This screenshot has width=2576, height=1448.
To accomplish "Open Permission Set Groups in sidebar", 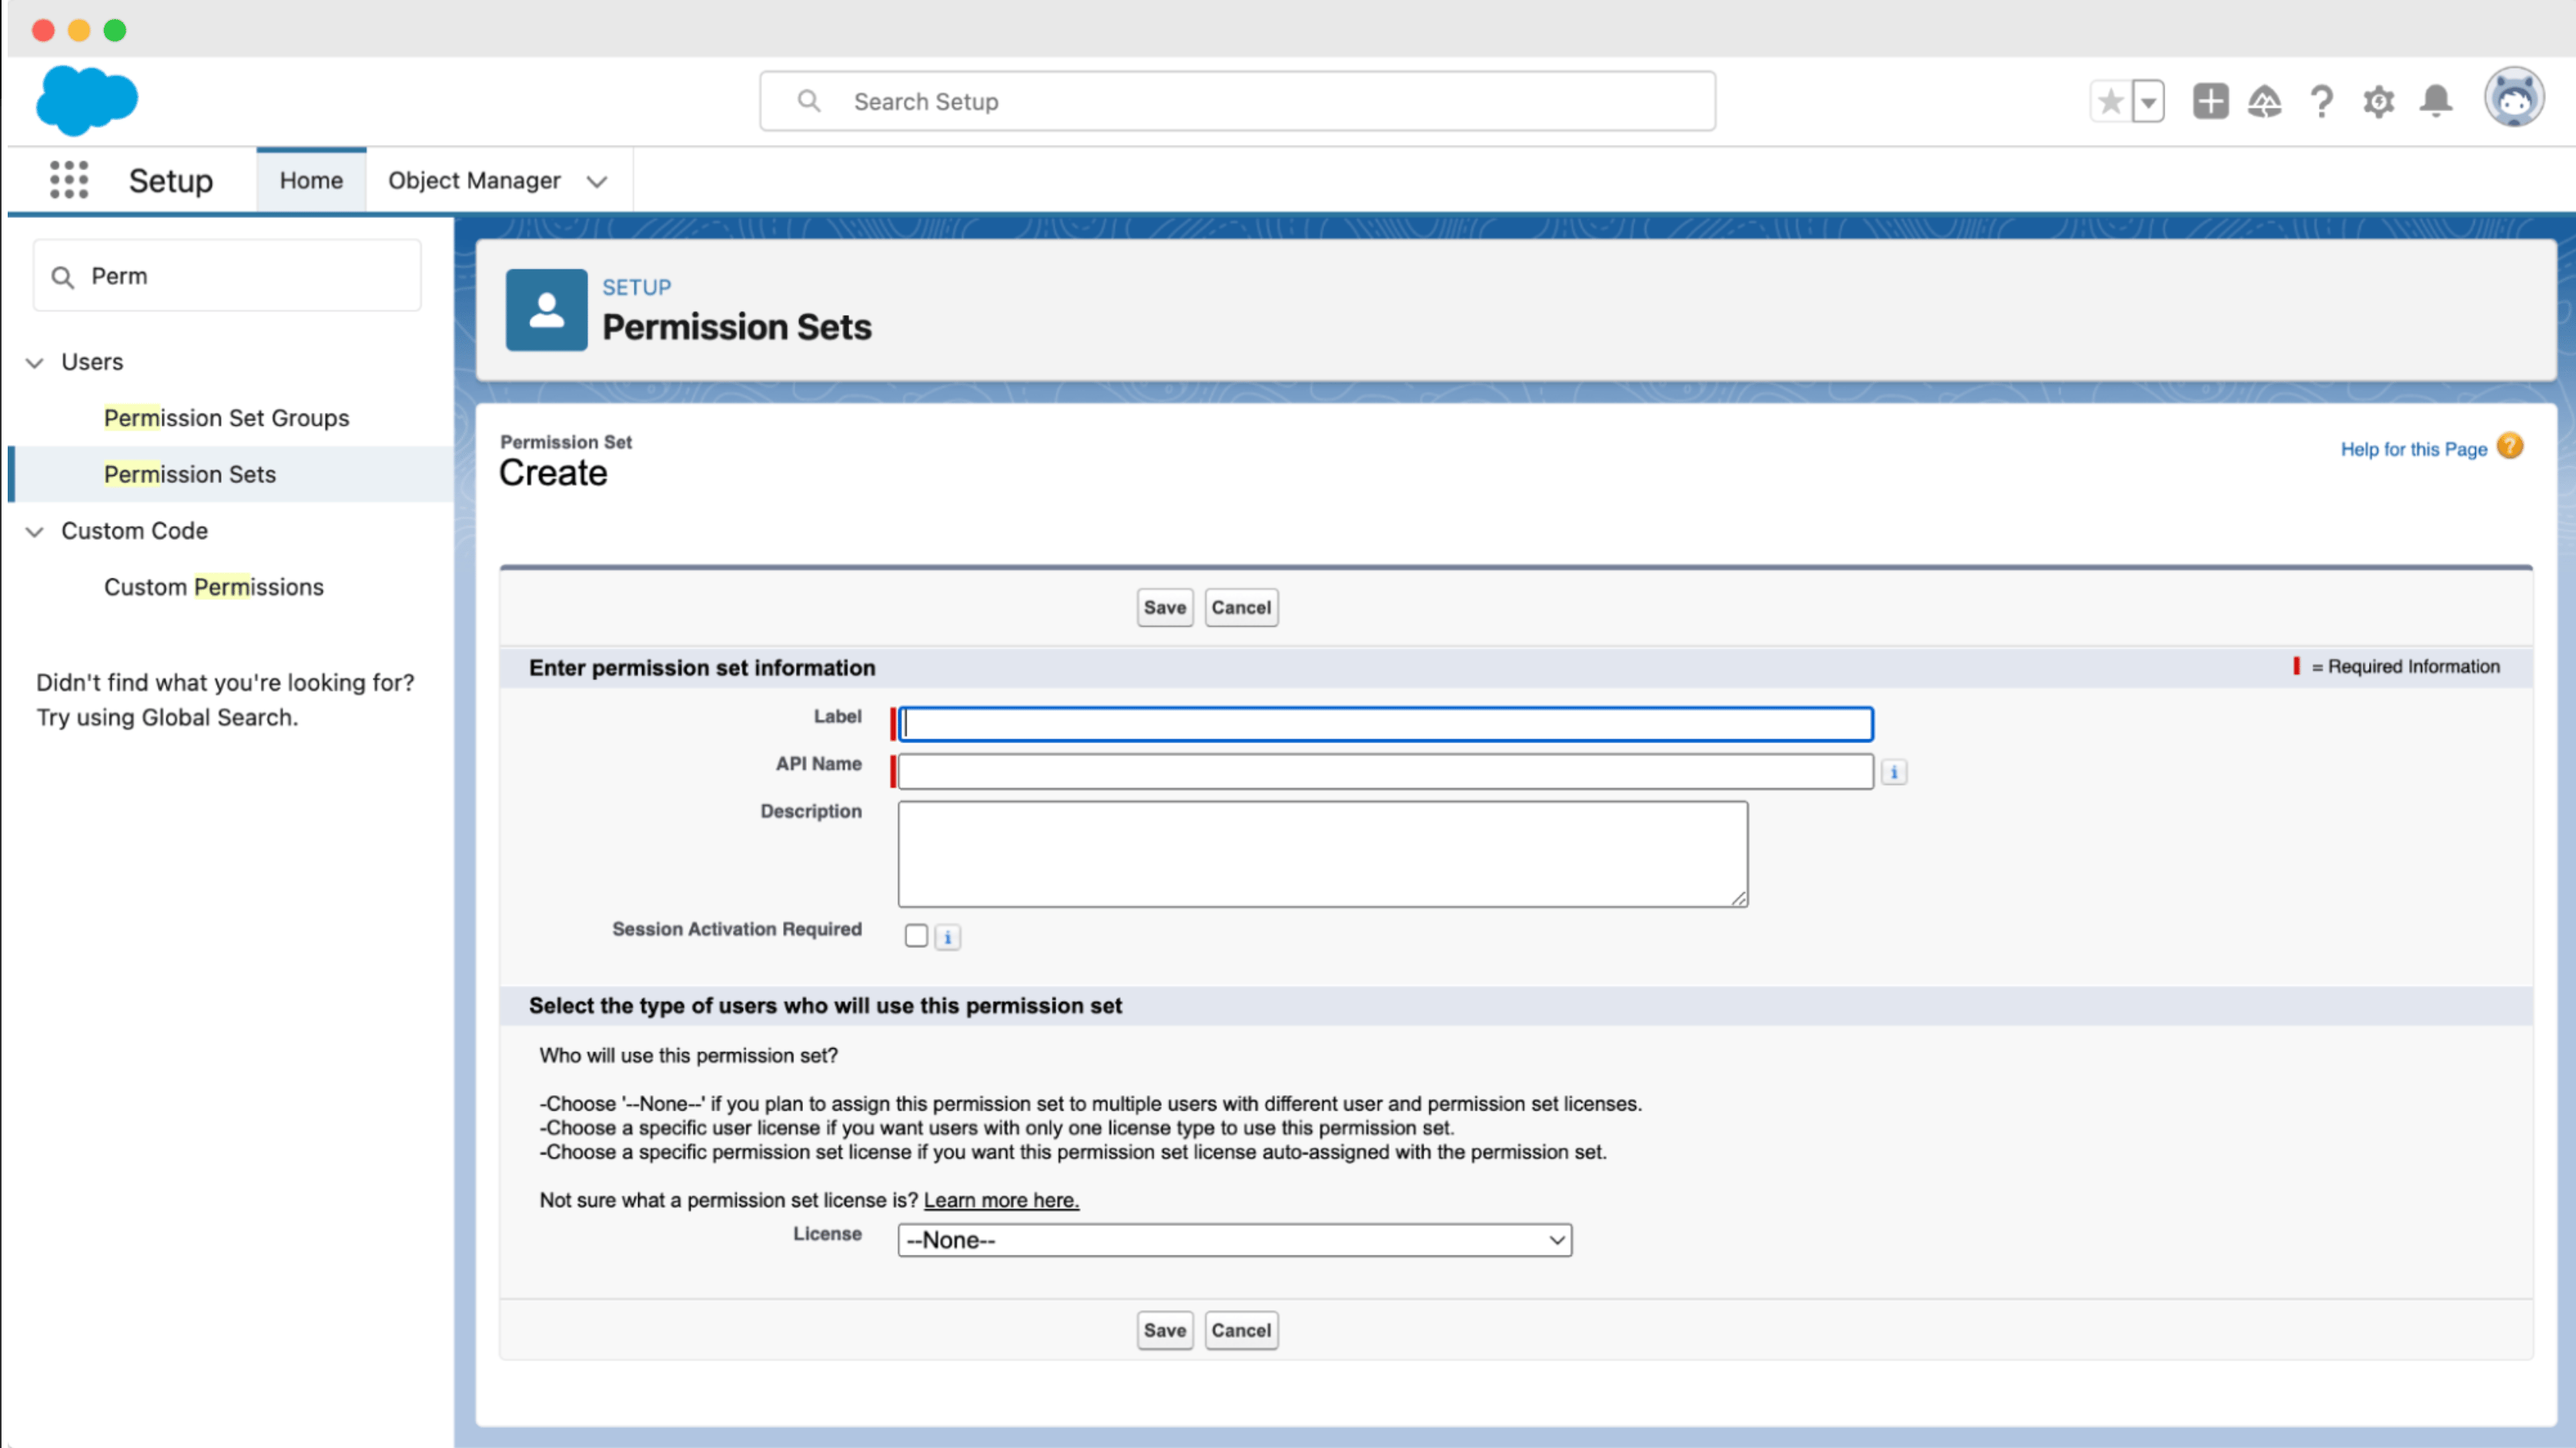I will click(227, 418).
